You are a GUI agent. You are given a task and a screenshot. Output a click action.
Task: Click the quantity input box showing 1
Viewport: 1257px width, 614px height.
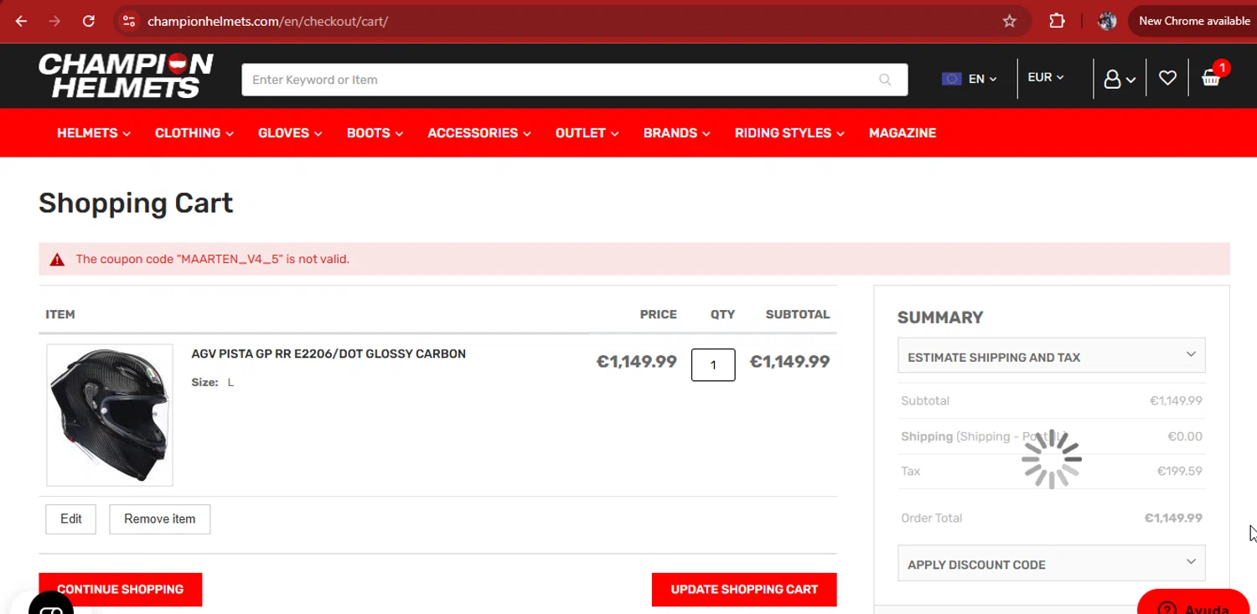pyautogui.click(x=713, y=365)
